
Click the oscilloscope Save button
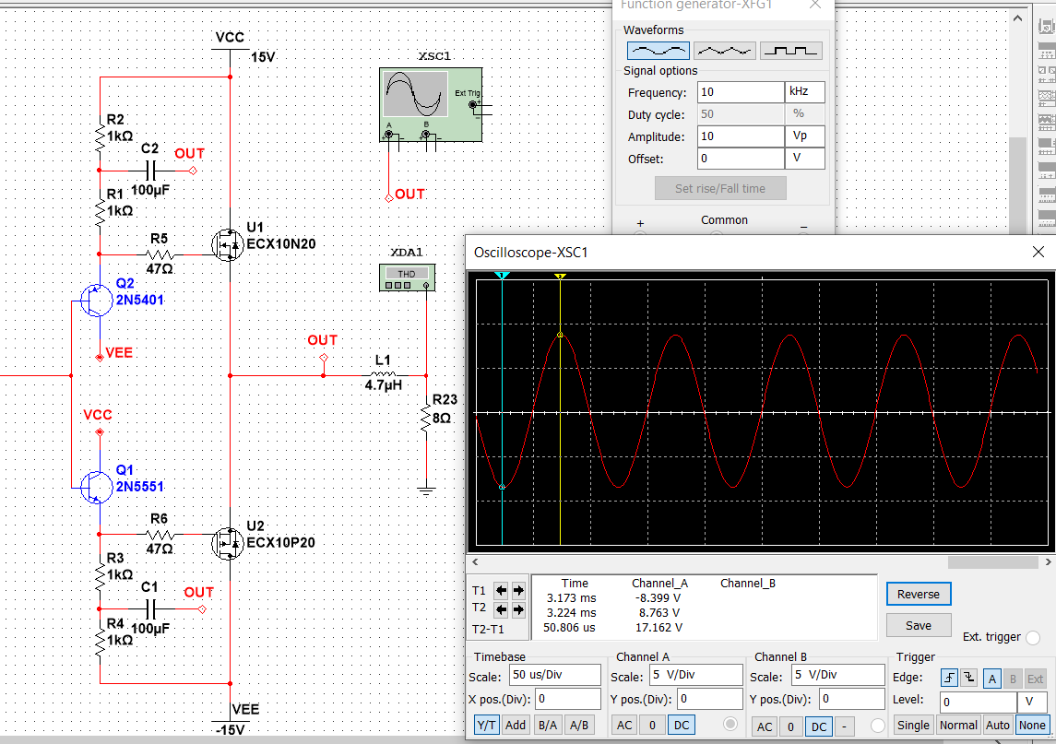[x=919, y=625]
